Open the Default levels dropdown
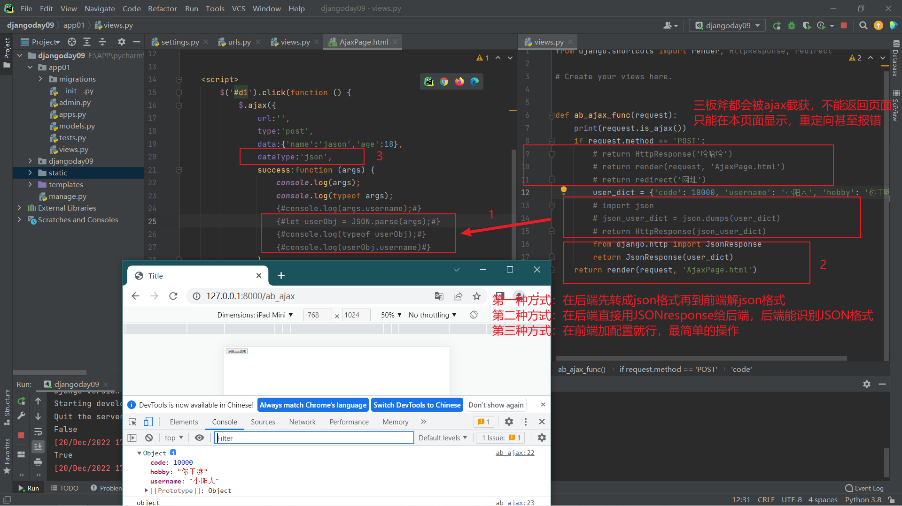902x506 pixels. point(443,438)
